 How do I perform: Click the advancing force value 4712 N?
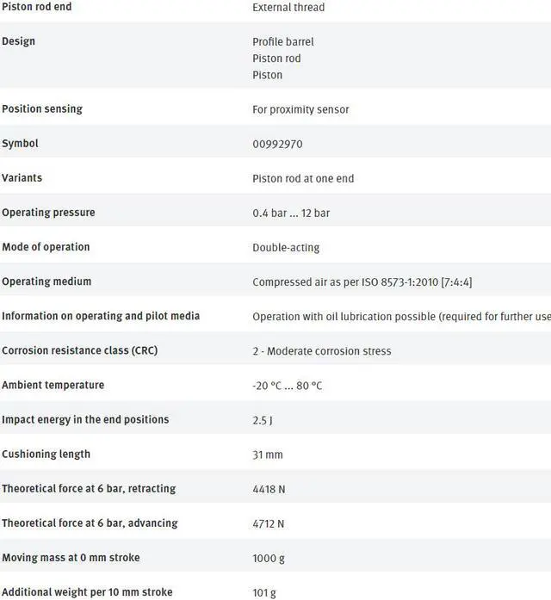coord(269,523)
